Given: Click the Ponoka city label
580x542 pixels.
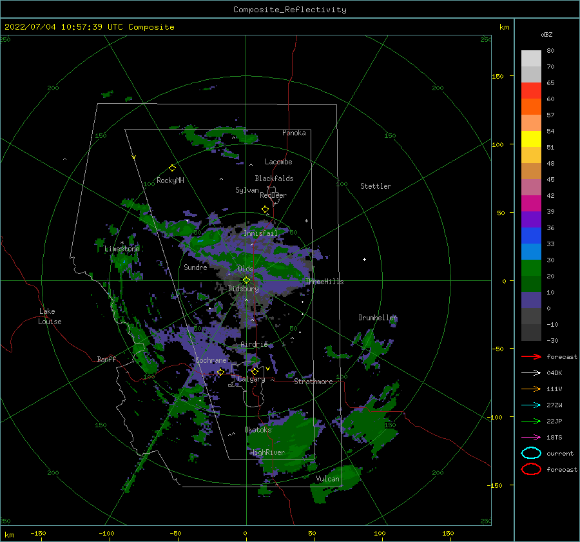Looking at the screenshot, I should pos(294,133).
